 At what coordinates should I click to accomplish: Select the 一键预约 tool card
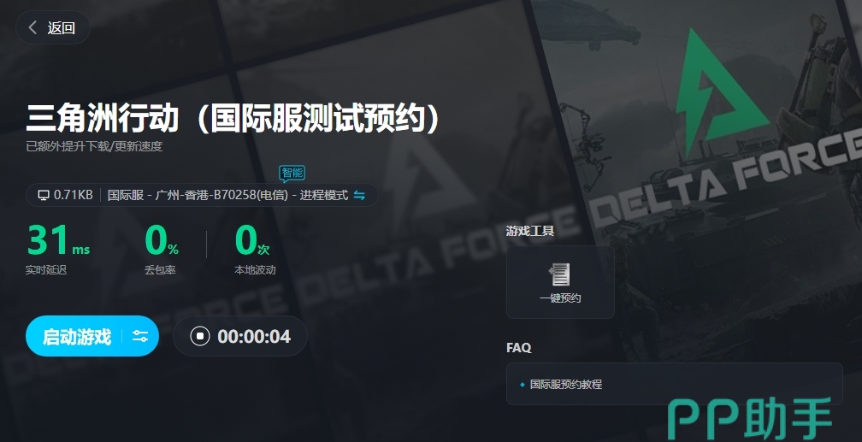pyautogui.click(x=560, y=282)
